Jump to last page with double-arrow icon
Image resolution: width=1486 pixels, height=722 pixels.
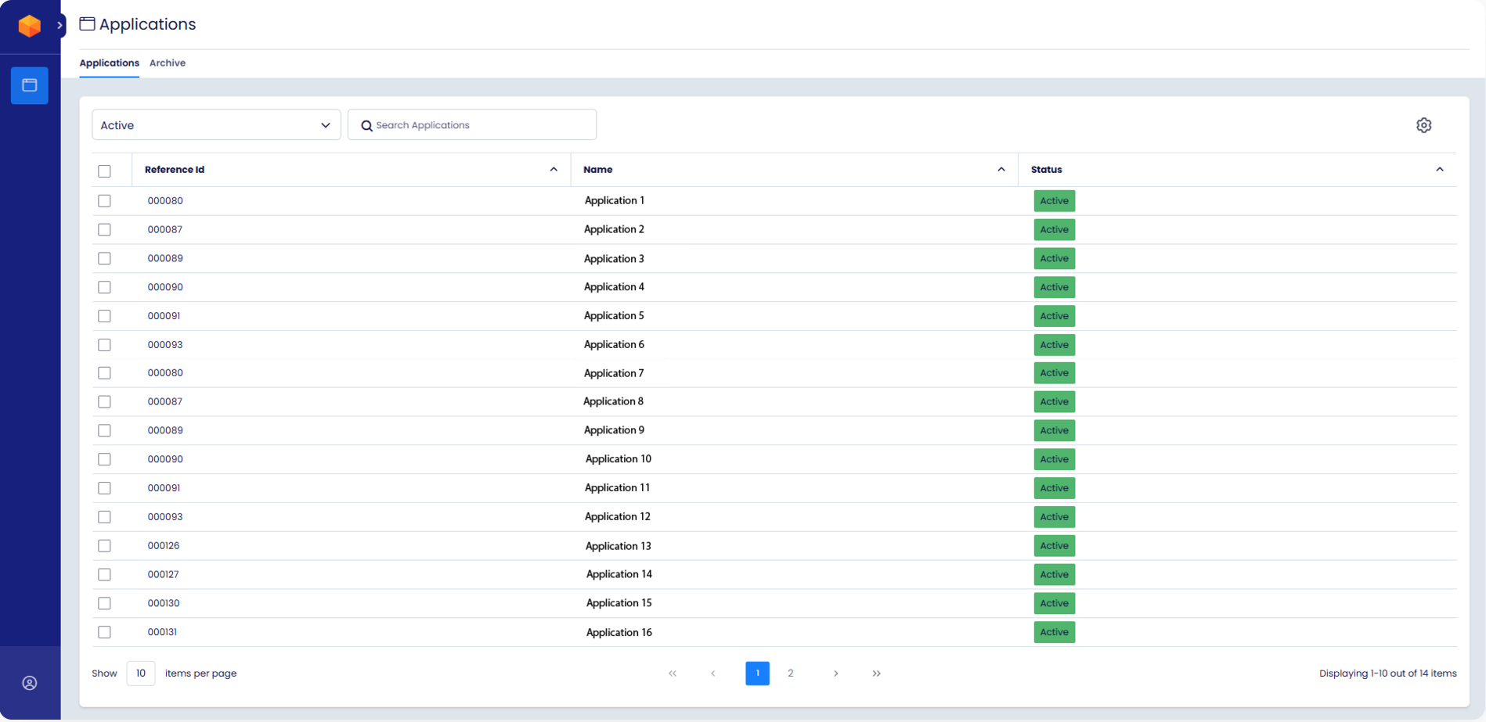[876, 673]
